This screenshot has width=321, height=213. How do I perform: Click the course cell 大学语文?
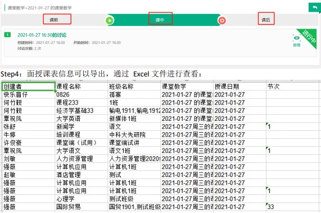[82, 151]
